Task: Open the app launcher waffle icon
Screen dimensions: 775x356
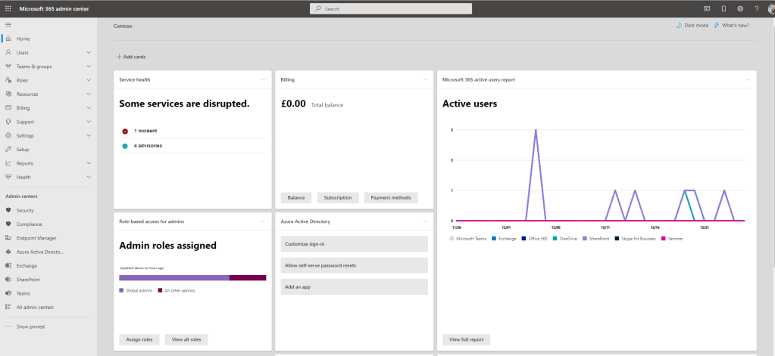Action: pyautogui.click(x=8, y=8)
